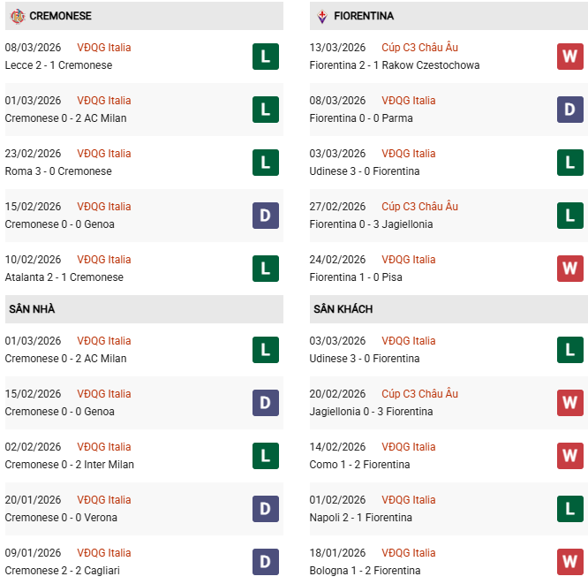588x584 pixels.
Task: Select the W badge beside Fiorentina vs Rakow Czestochowa
Action: 569,57
